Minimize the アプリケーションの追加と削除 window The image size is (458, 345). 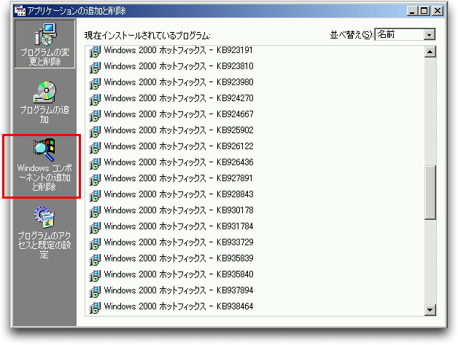(413, 11)
